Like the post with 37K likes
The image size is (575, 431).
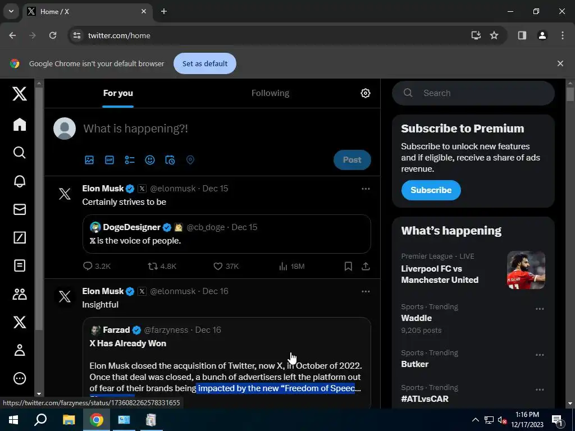226,266
